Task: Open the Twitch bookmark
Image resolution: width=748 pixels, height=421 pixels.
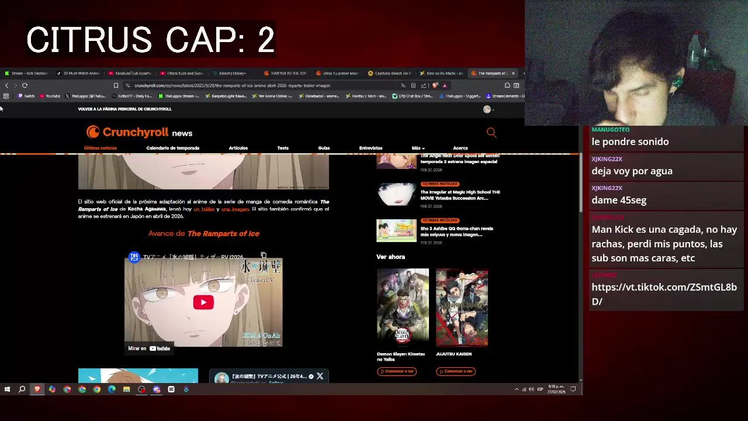Action: pyautogui.click(x=26, y=96)
